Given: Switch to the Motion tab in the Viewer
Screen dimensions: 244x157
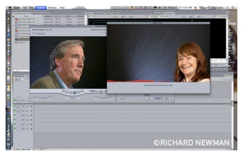Looking at the screenshot, I should click(116, 14).
